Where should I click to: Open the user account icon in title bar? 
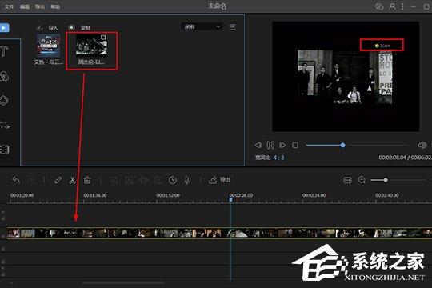tap(392, 6)
